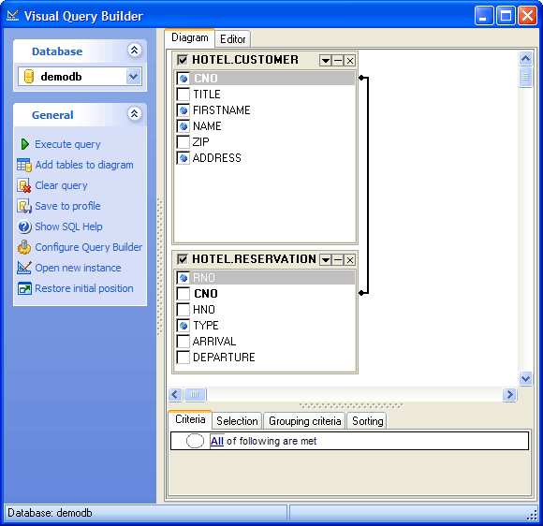This screenshot has width=543, height=526.
Task: Click the Configure Query Builder icon
Action: tap(24, 247)
